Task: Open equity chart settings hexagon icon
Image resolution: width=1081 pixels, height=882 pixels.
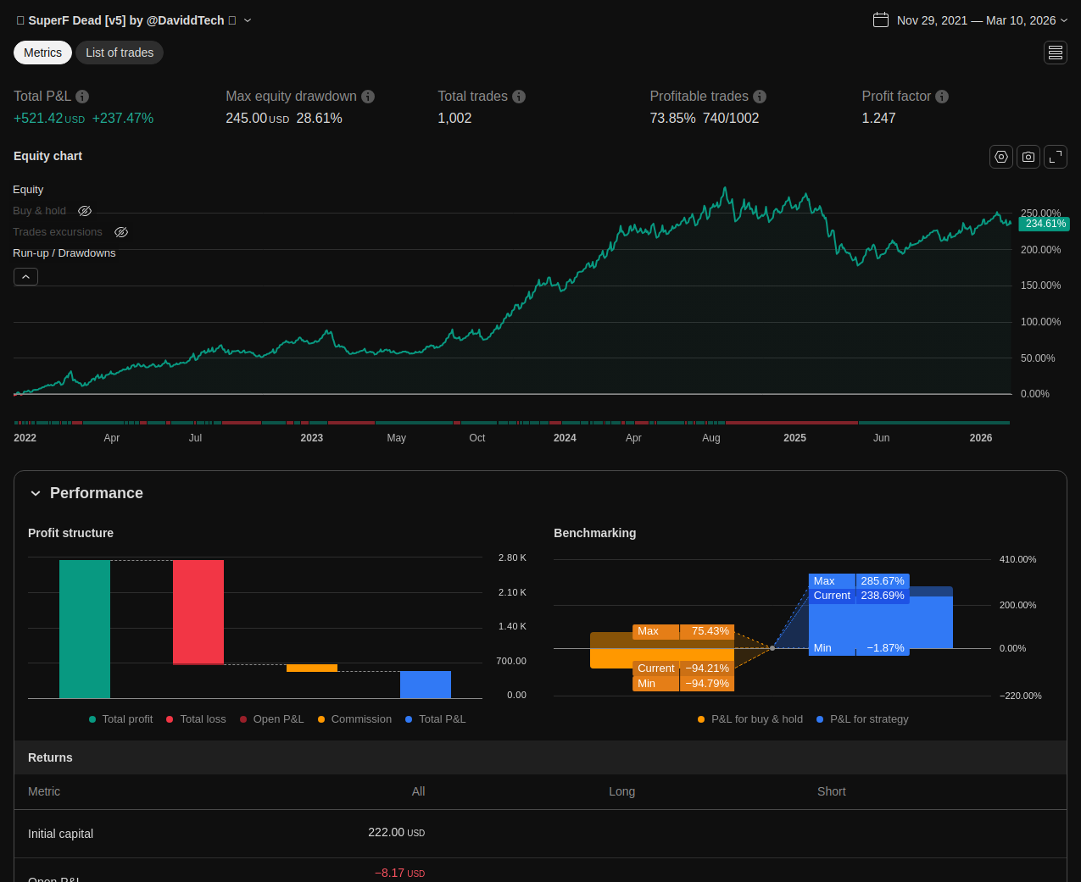Action: (1001, 157)
